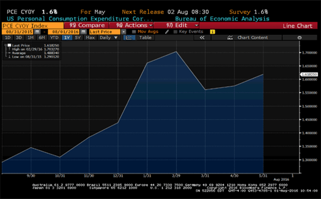Open the end date calendar picker icon
321x199 pixels.
point(83,32)
